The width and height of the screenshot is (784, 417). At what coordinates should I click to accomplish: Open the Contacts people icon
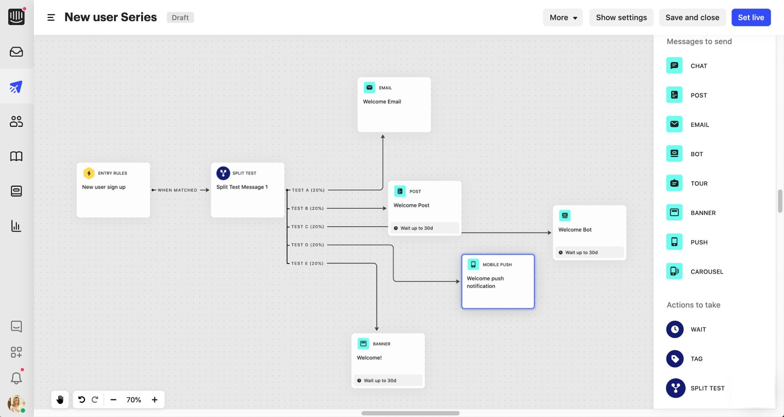(16, 121)
